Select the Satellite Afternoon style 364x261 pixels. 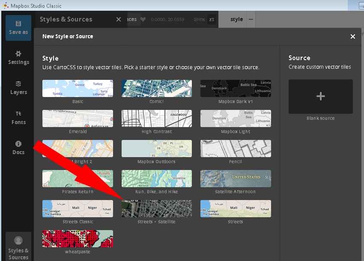point(236,179)
